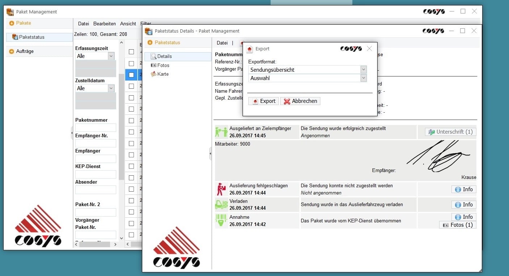Click into the Absender filter field

pyautogui.click(x=96, y=190)
